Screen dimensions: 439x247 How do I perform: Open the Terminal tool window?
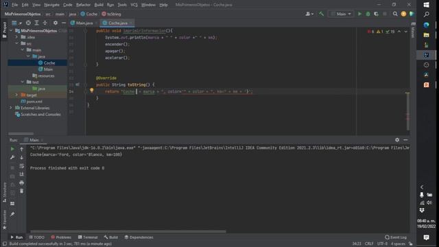[88, 237]
